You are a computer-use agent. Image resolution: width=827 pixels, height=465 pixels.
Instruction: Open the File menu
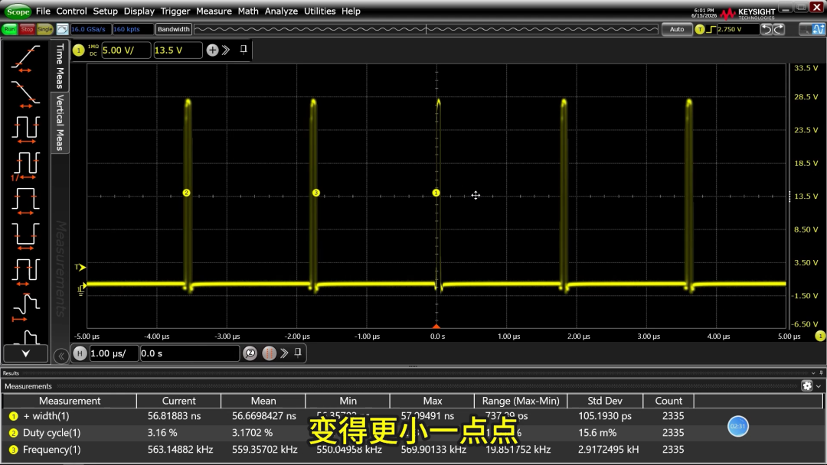point(43,11)
